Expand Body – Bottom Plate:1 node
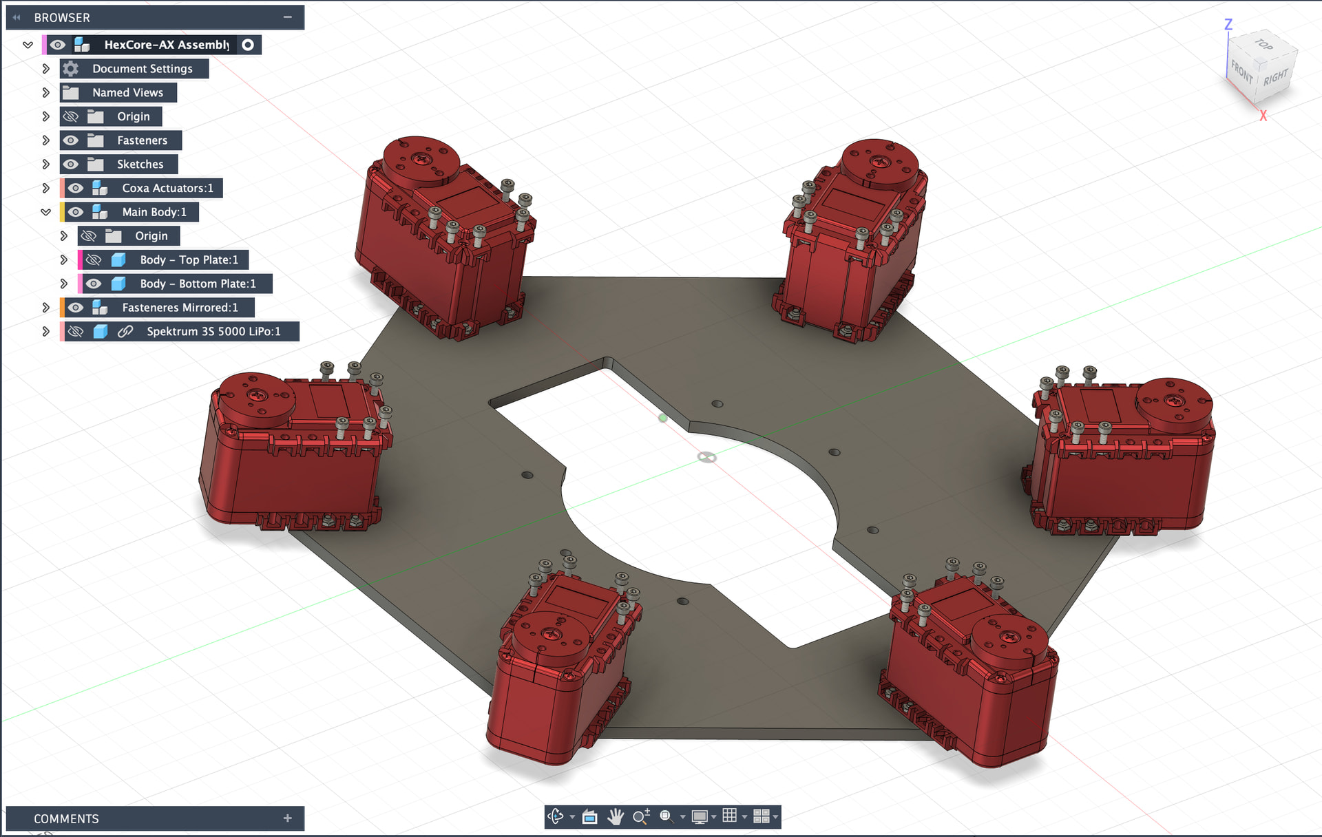 (63, 284)
